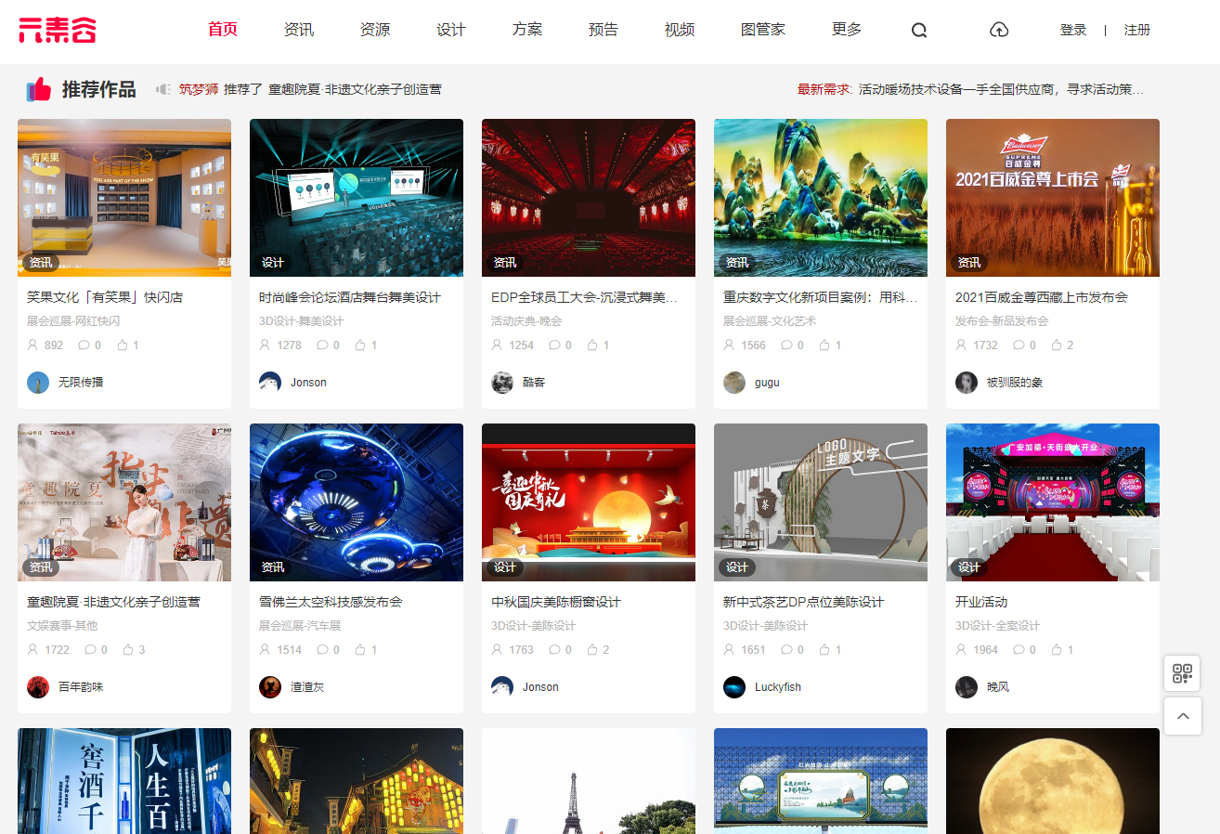Open the 资源 navigation menu
This screenshot has height=834, width=1220.
pos(375,30)
